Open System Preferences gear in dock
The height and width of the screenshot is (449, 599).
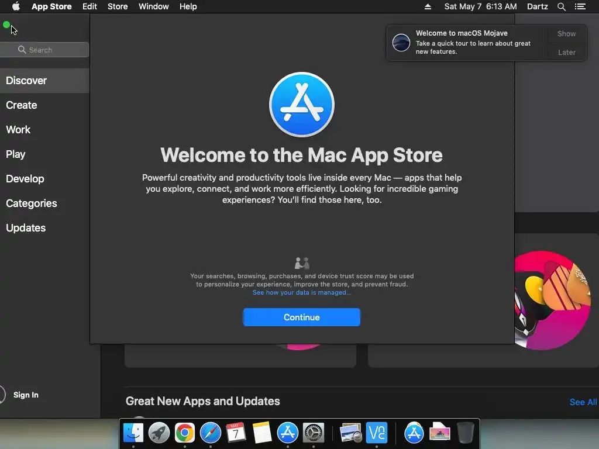pos(314,433)
